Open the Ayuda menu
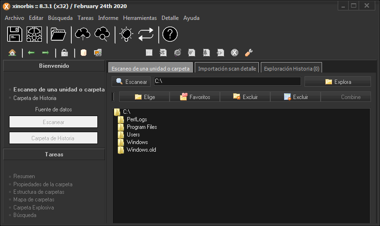The image size is (380, 226). (191, 18)
